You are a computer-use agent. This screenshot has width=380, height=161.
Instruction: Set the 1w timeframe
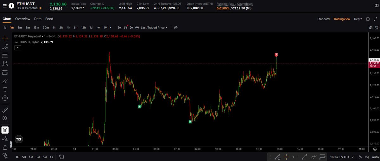98,28
